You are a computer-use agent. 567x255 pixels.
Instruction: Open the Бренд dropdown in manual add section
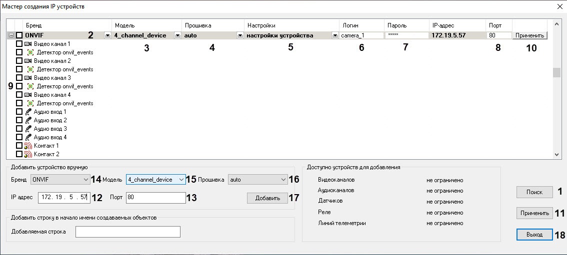coord(60,179)
